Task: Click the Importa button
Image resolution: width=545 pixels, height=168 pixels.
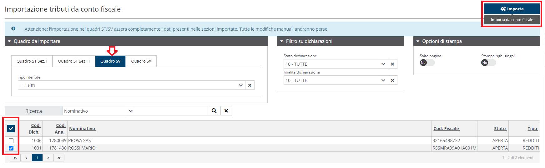Action: (x=512, y=9)
